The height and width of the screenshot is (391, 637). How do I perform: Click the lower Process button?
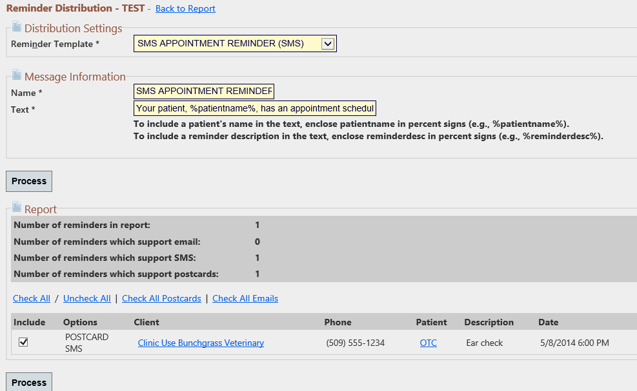pos(29,382)
